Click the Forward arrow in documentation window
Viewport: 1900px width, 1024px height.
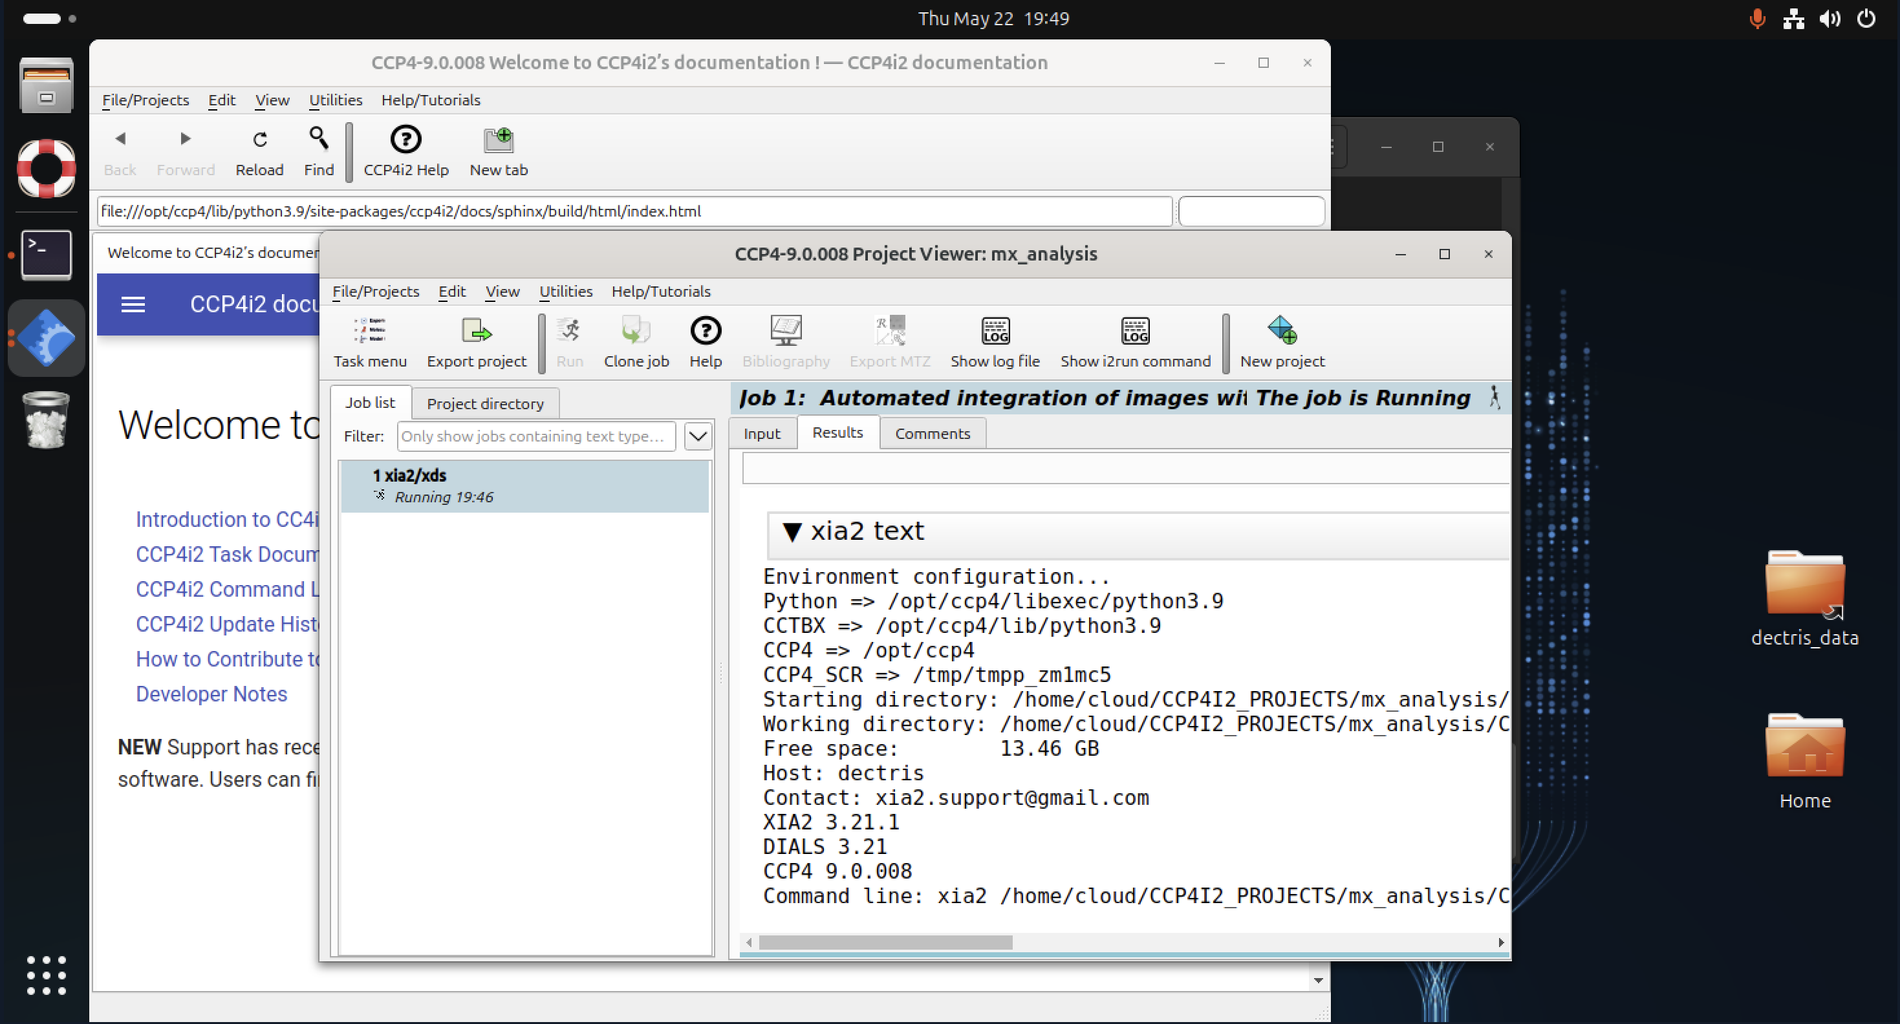(x=185, y=152)
